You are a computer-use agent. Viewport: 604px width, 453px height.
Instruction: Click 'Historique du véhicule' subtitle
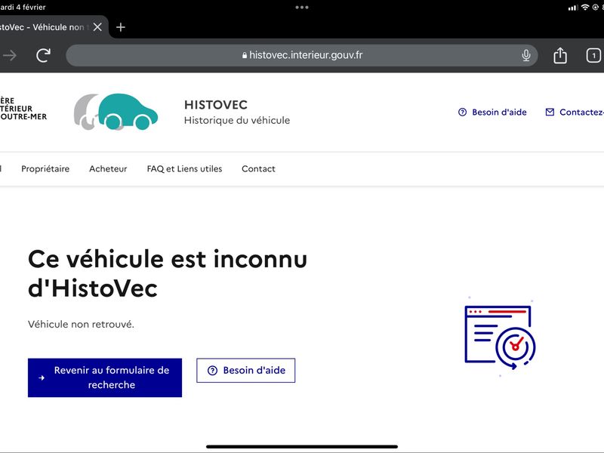(237, 121)
